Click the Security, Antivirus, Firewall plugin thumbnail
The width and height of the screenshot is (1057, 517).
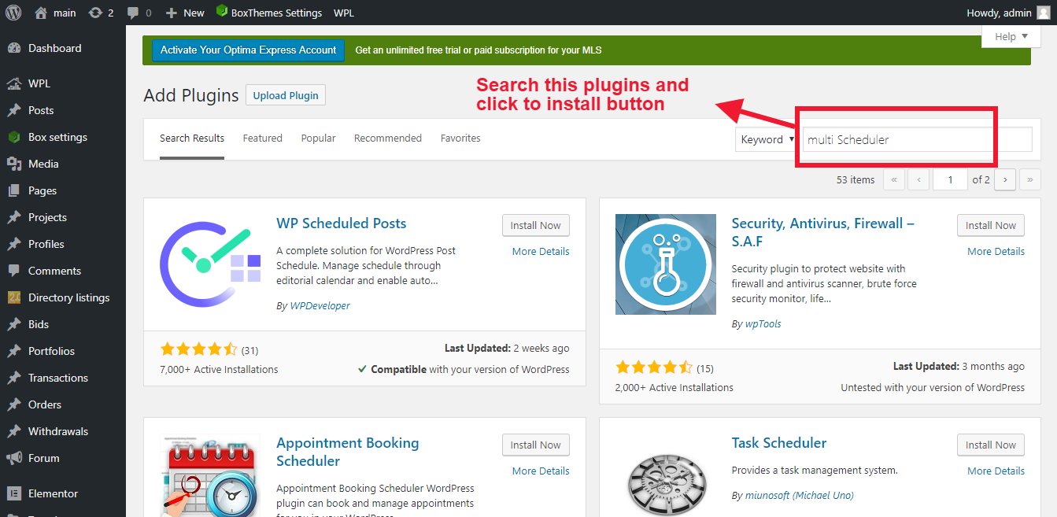click(x=666, y=264)
